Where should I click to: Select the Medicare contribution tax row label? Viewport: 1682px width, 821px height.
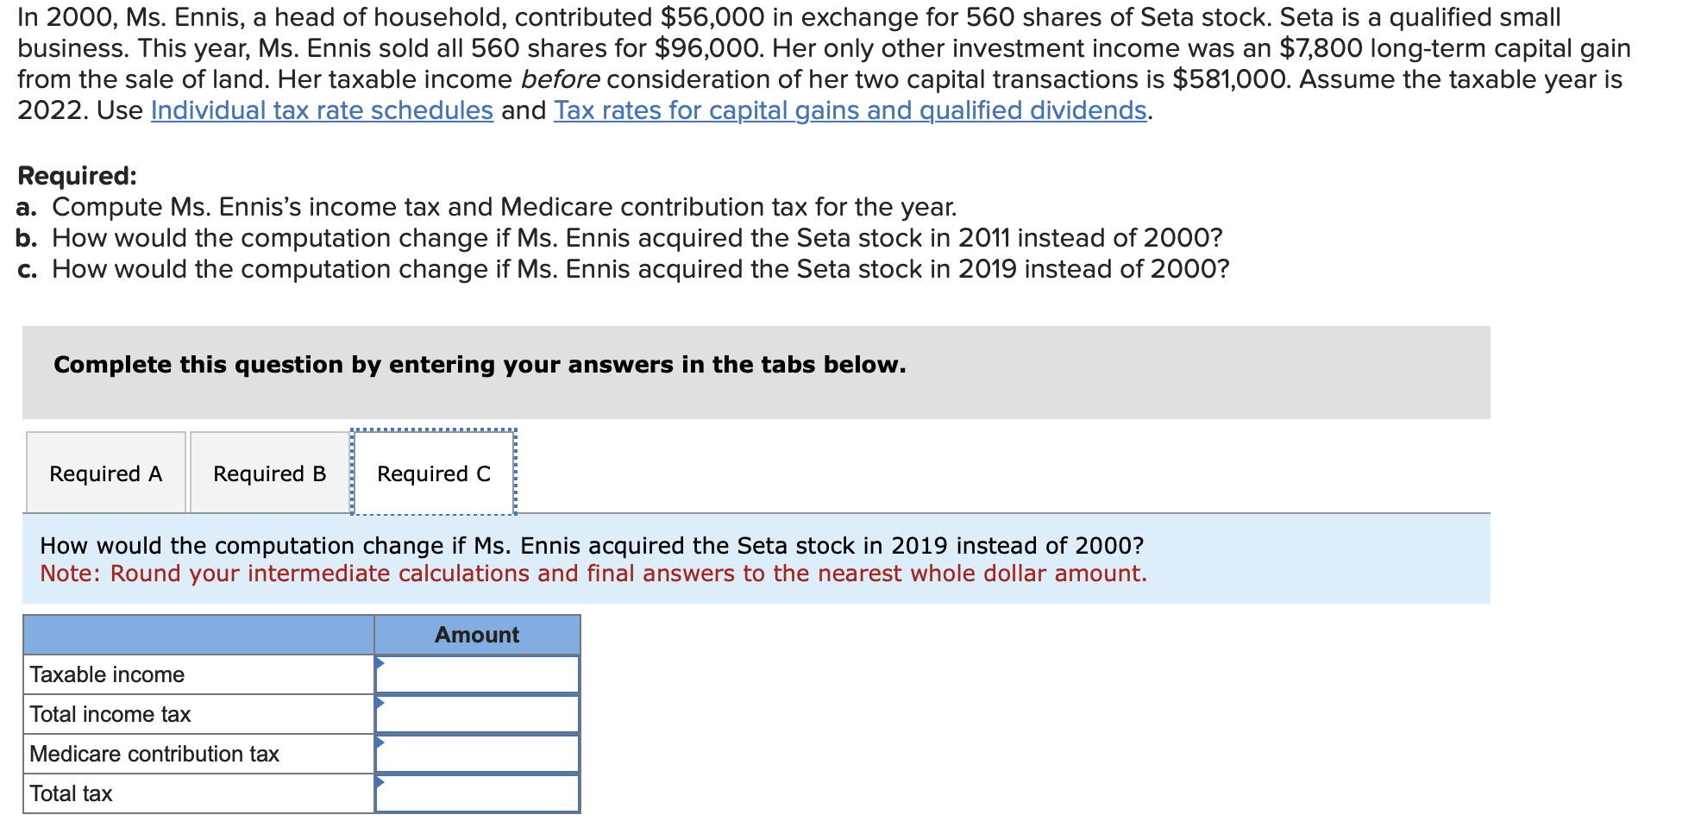154,754
